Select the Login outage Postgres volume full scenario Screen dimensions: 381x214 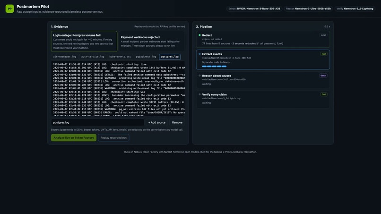pos(84,41)
